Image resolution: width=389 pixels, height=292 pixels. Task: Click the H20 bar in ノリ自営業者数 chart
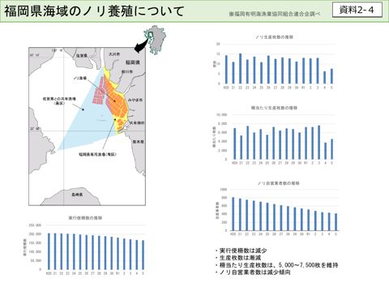click(x=233, y=214)
